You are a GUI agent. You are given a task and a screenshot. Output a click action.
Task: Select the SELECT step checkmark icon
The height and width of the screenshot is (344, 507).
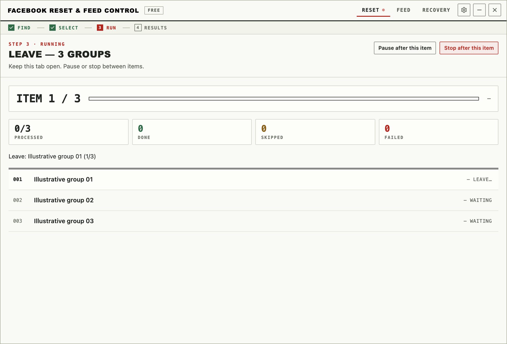[x=52, y=28]
